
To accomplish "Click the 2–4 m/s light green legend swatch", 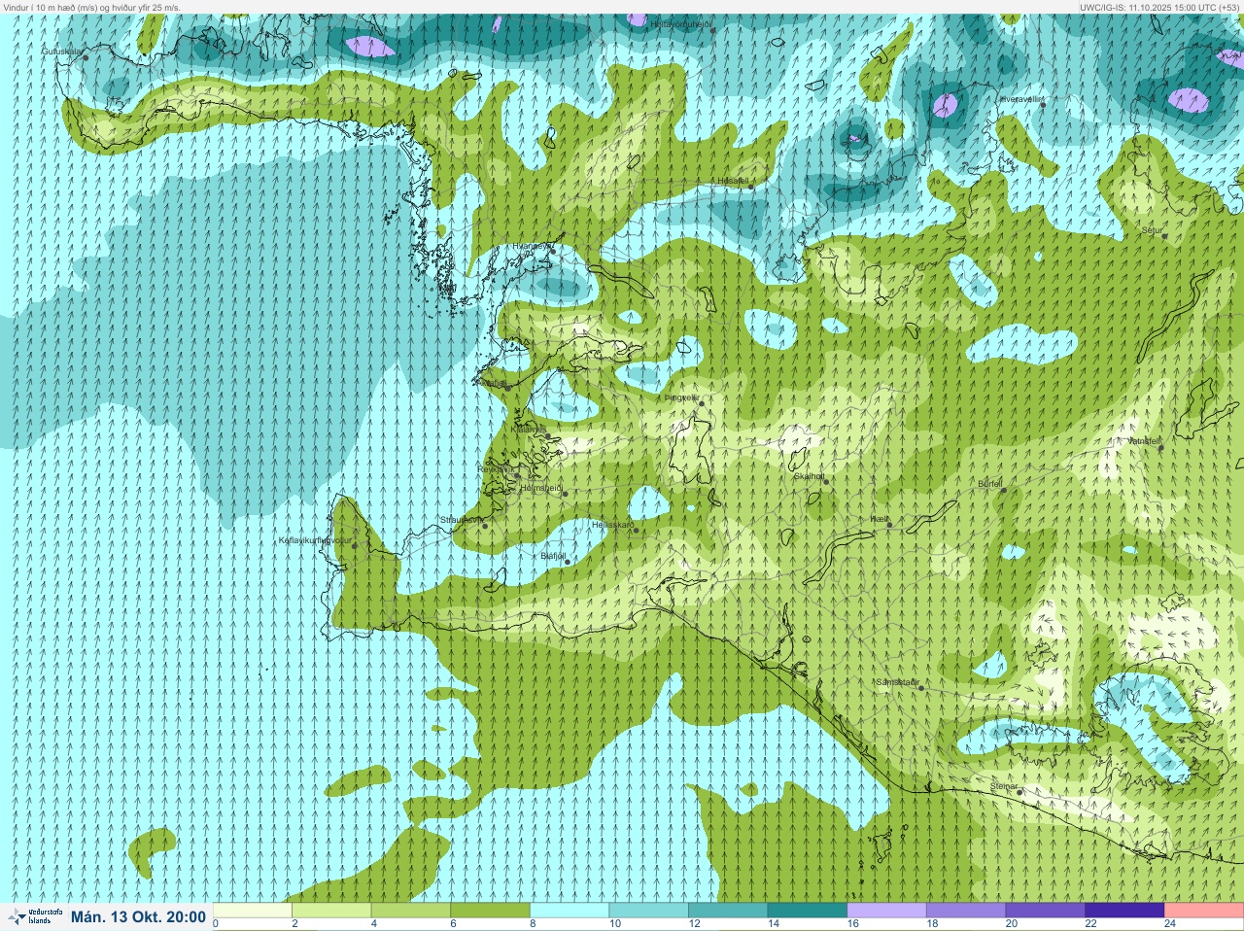I will (x=331, y=911).
